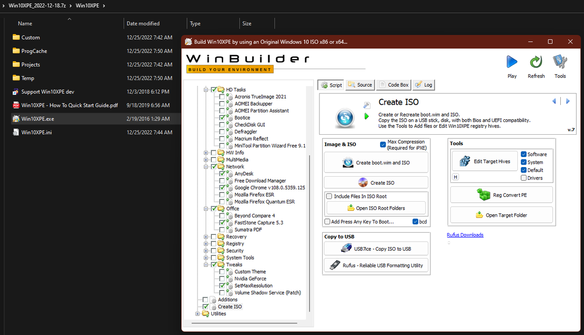
Task: Enable Include Files In ISO Root
Action: (329, 197)
